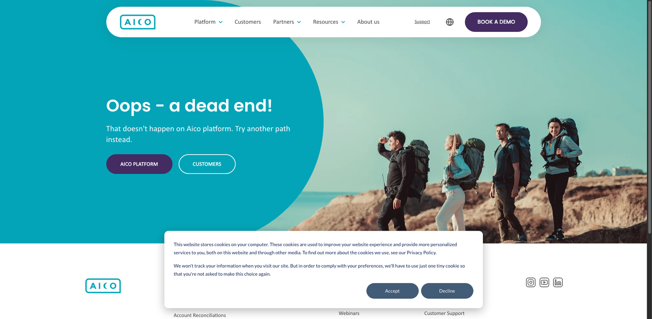Viewport: 652px width, 319px height.
Task: Expand the Platform dropdown chevron
Action: pos(220,22)
